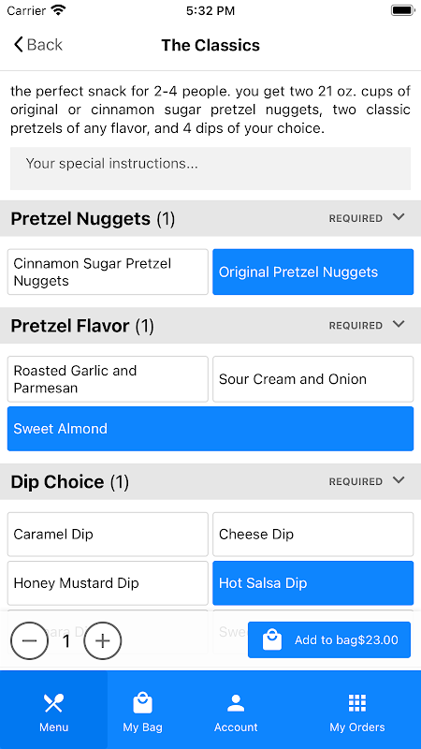This screenshot has height=749, width=421.
Task: Collapse the Dip Choice section chevron
Action: (x=399, y=480)
